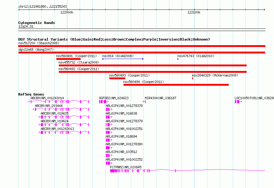This screenshot has height=188, width=274.
Task: Click the nsv560492 (Cooper2011) red bar
Action: click(x=153, y=72)
